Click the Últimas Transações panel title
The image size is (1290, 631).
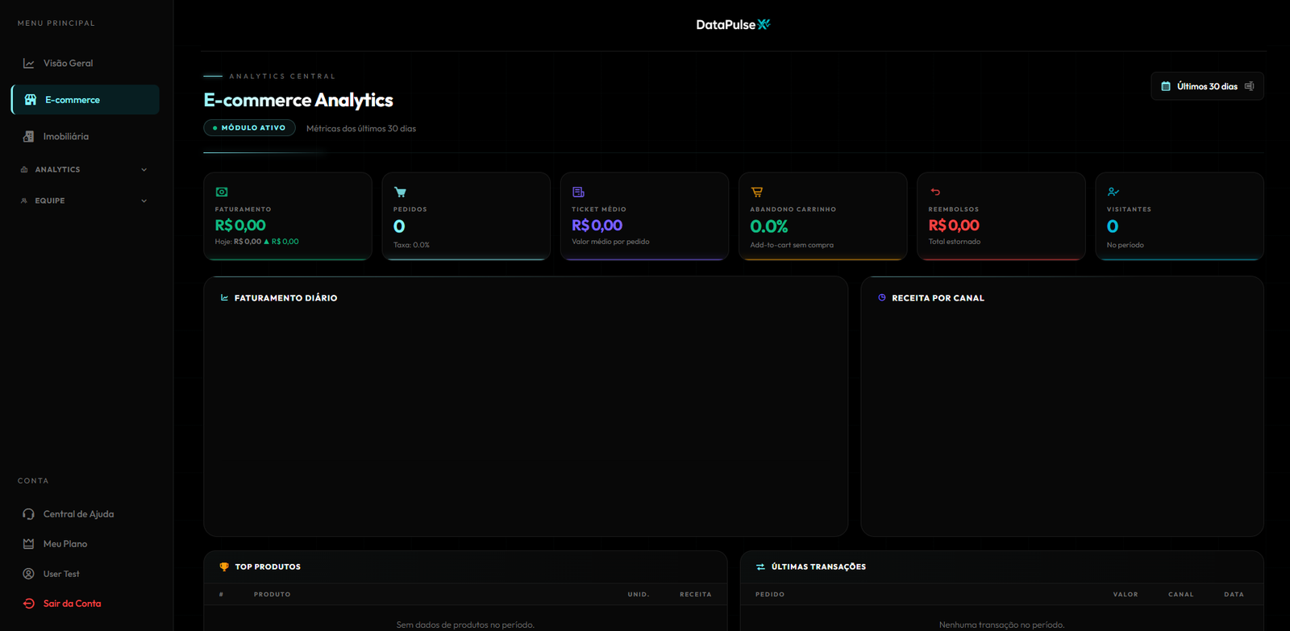[818, 567]
